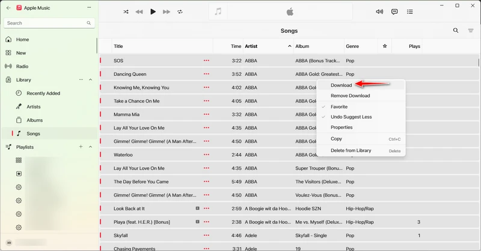Skip to previous track

(139, 11)
